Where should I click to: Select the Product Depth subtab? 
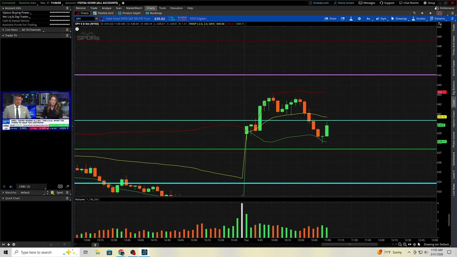click(129, 13)
